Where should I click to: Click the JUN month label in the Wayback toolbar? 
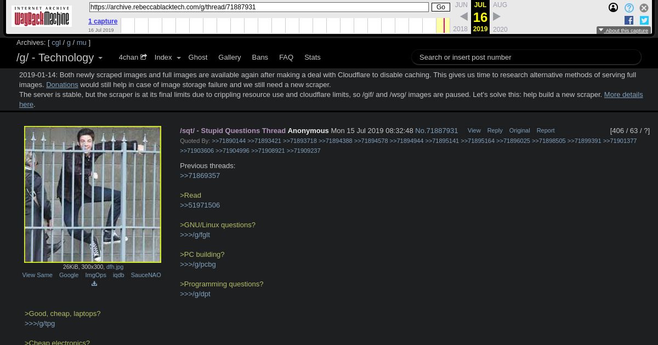click(461, 5)
